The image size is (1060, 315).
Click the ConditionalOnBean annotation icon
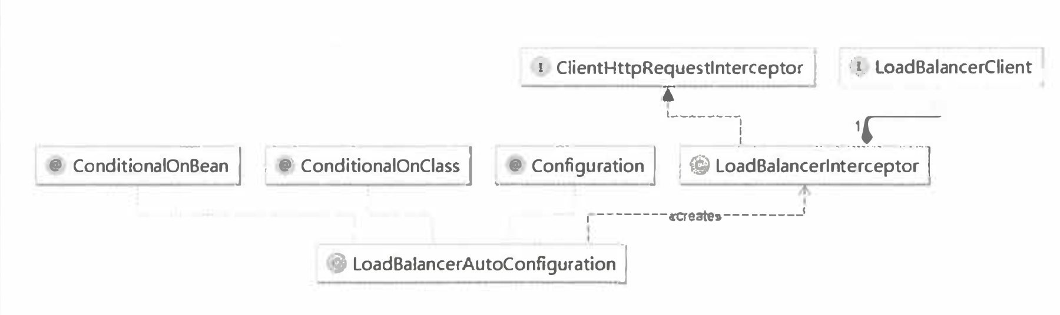[x=56, y=166]
